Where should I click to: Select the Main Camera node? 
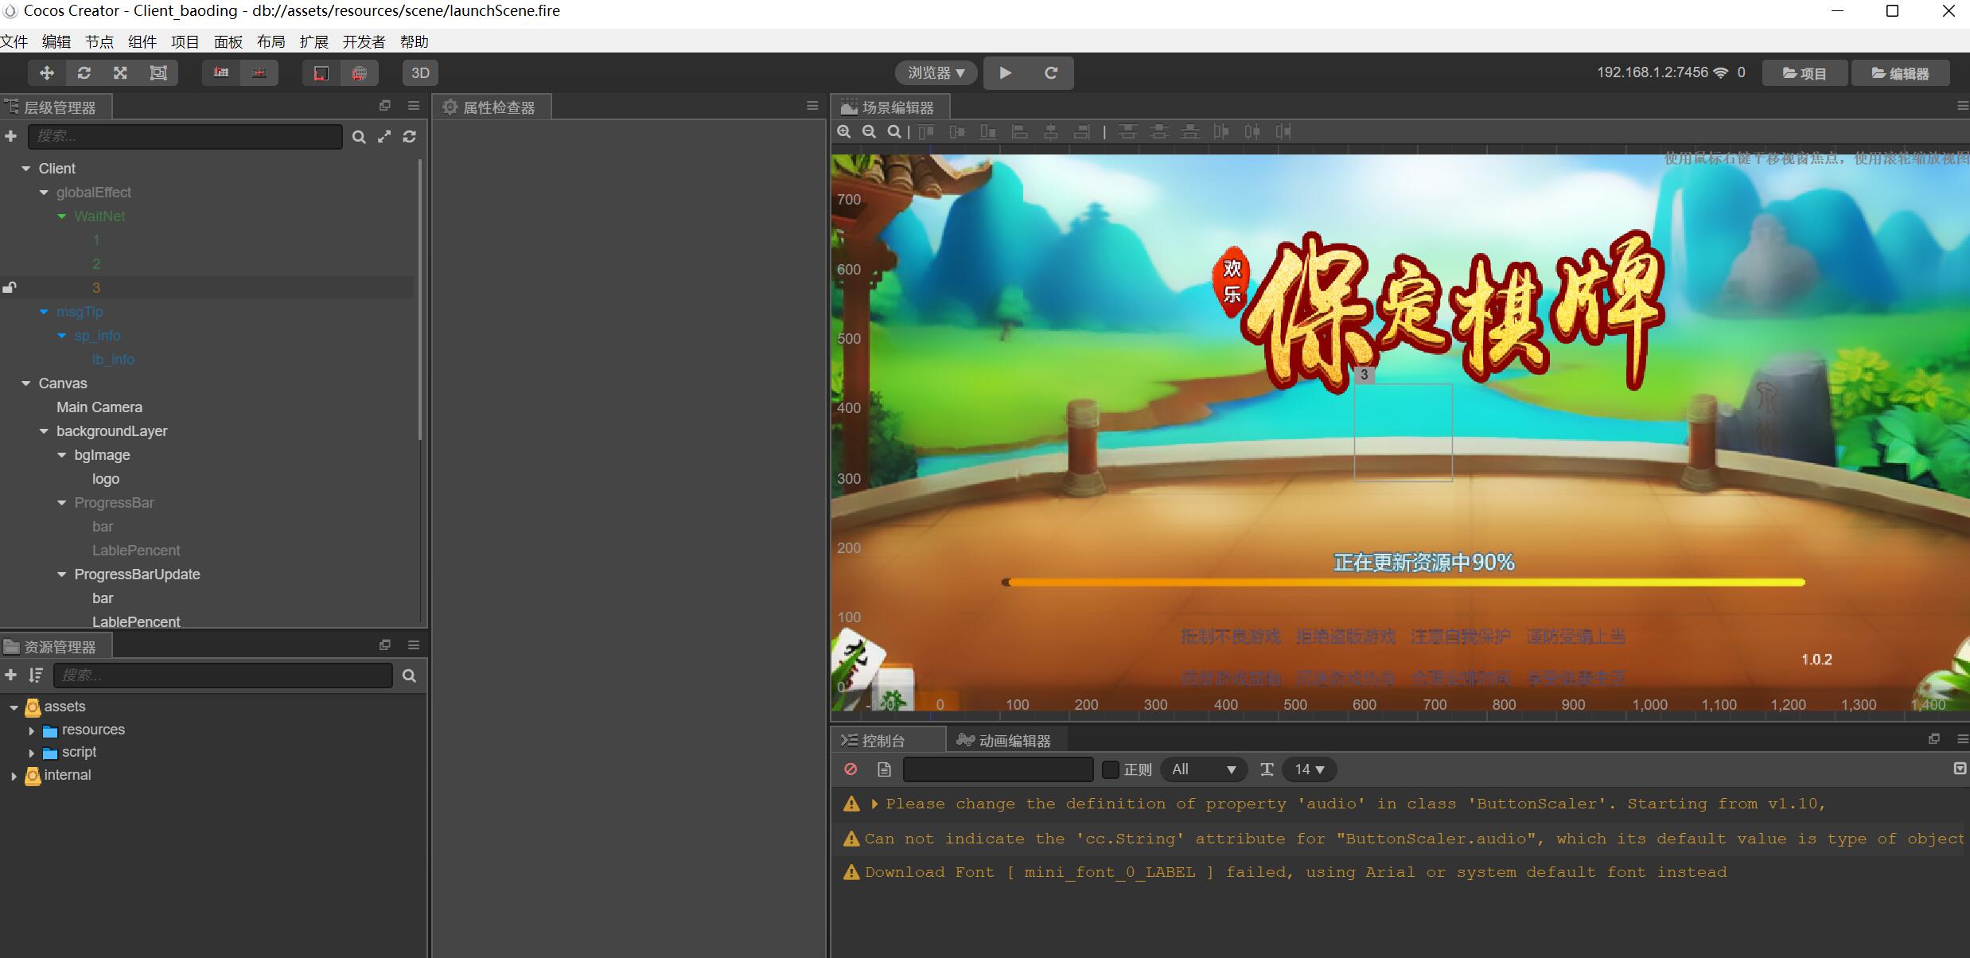(x=99, y=407)
